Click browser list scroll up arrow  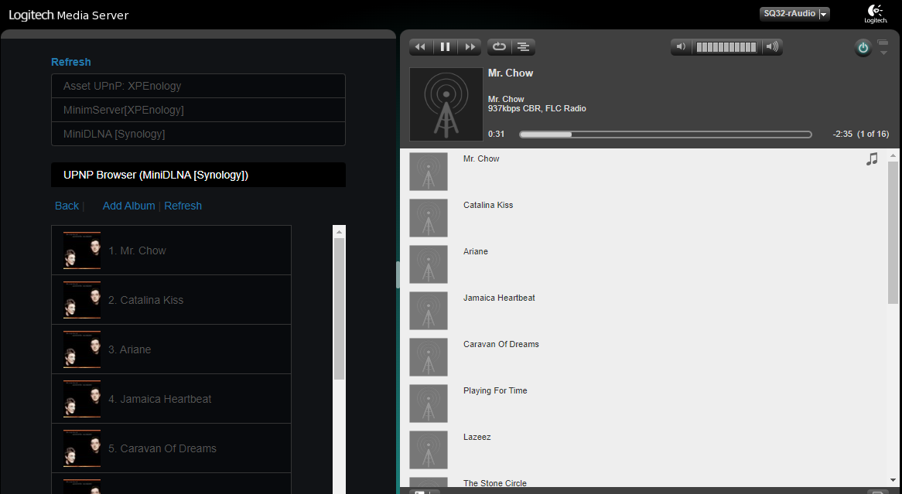pyautogui.click(x=340, y=232)
